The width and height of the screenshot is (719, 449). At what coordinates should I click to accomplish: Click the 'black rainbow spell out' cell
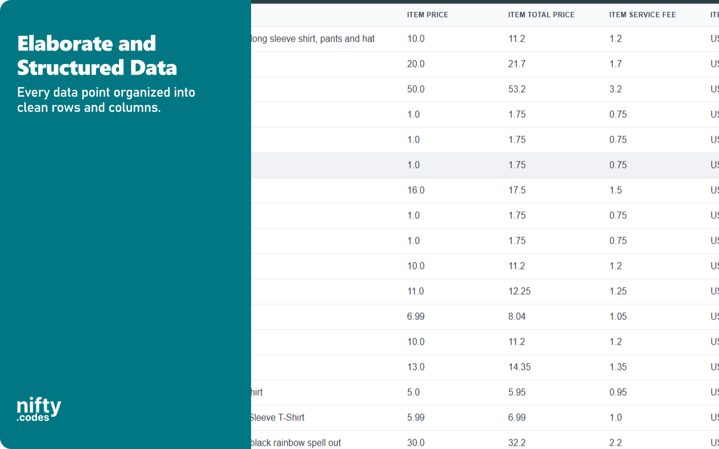pyautogui.click(x=296, y=443)
